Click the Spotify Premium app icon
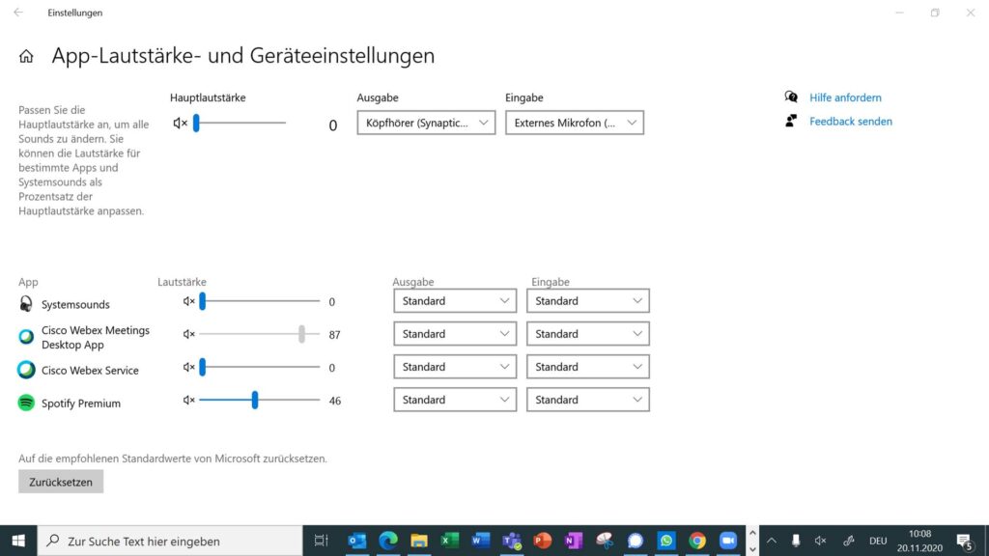This screenshot has height=556, width=989. point(26,403)
